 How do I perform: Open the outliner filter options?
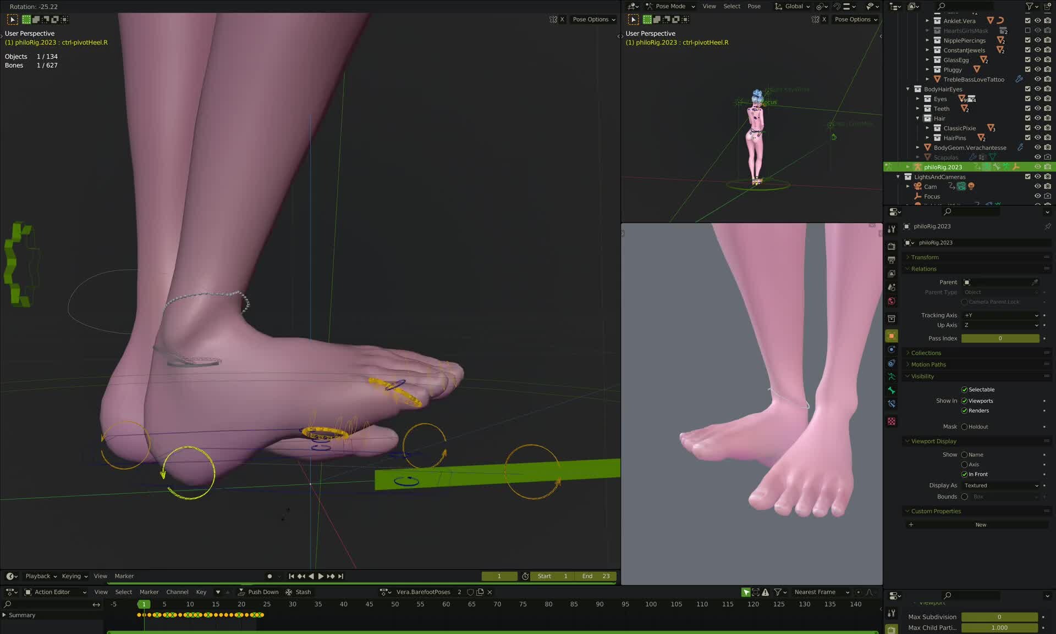[x=1030, y=6]
